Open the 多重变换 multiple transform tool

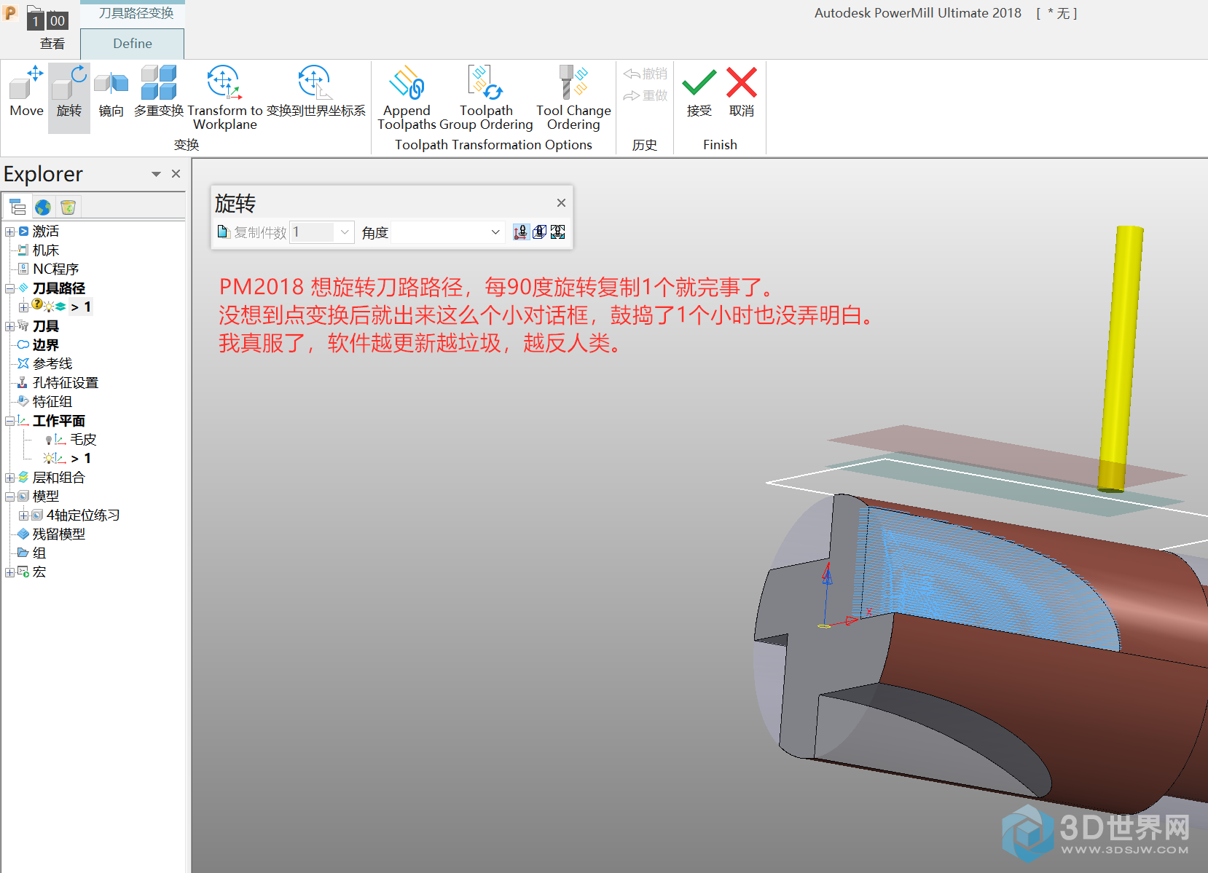[x=159, y=92]
